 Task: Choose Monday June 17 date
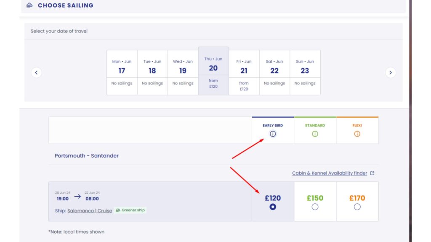[x=122, y=72]
